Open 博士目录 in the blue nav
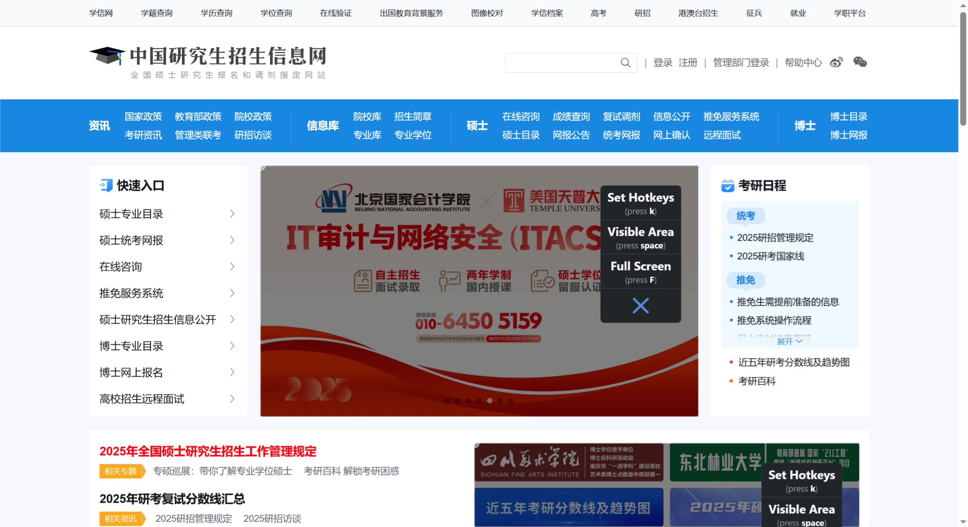Screen dimensions: 968x527 tap(849, 116)
